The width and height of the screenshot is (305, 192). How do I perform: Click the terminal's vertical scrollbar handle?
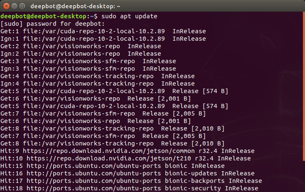(304, 86)
